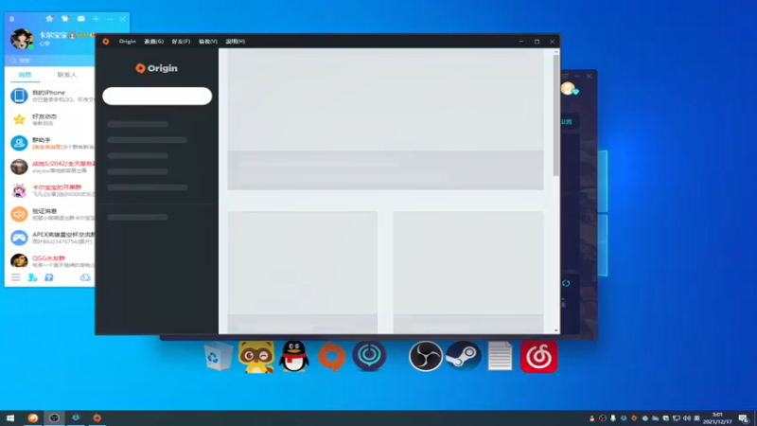Click the Origin sidebar search field
Screen dimensions: 757x426
[x=157, y=97]
